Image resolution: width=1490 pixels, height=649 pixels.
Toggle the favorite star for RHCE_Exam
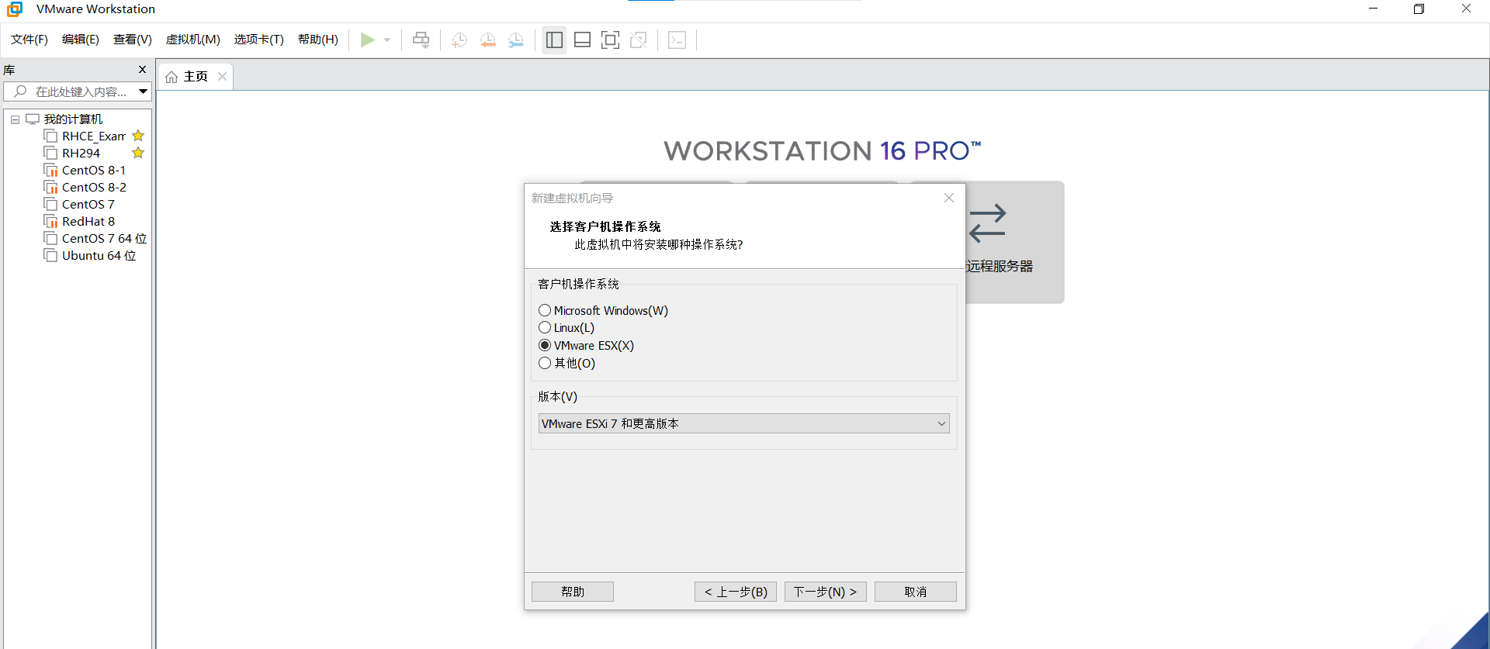[138, 136]
